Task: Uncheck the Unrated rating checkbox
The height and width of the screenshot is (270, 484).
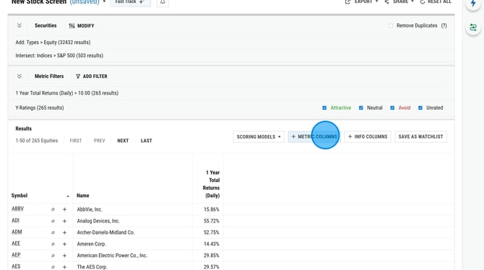Action: [420, 108]
